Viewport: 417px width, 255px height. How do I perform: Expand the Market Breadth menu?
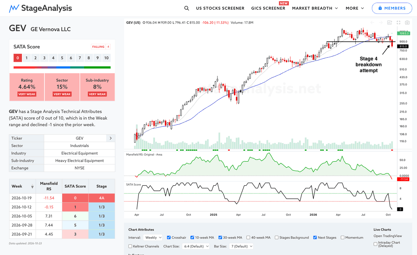click(x=315, y=8)
